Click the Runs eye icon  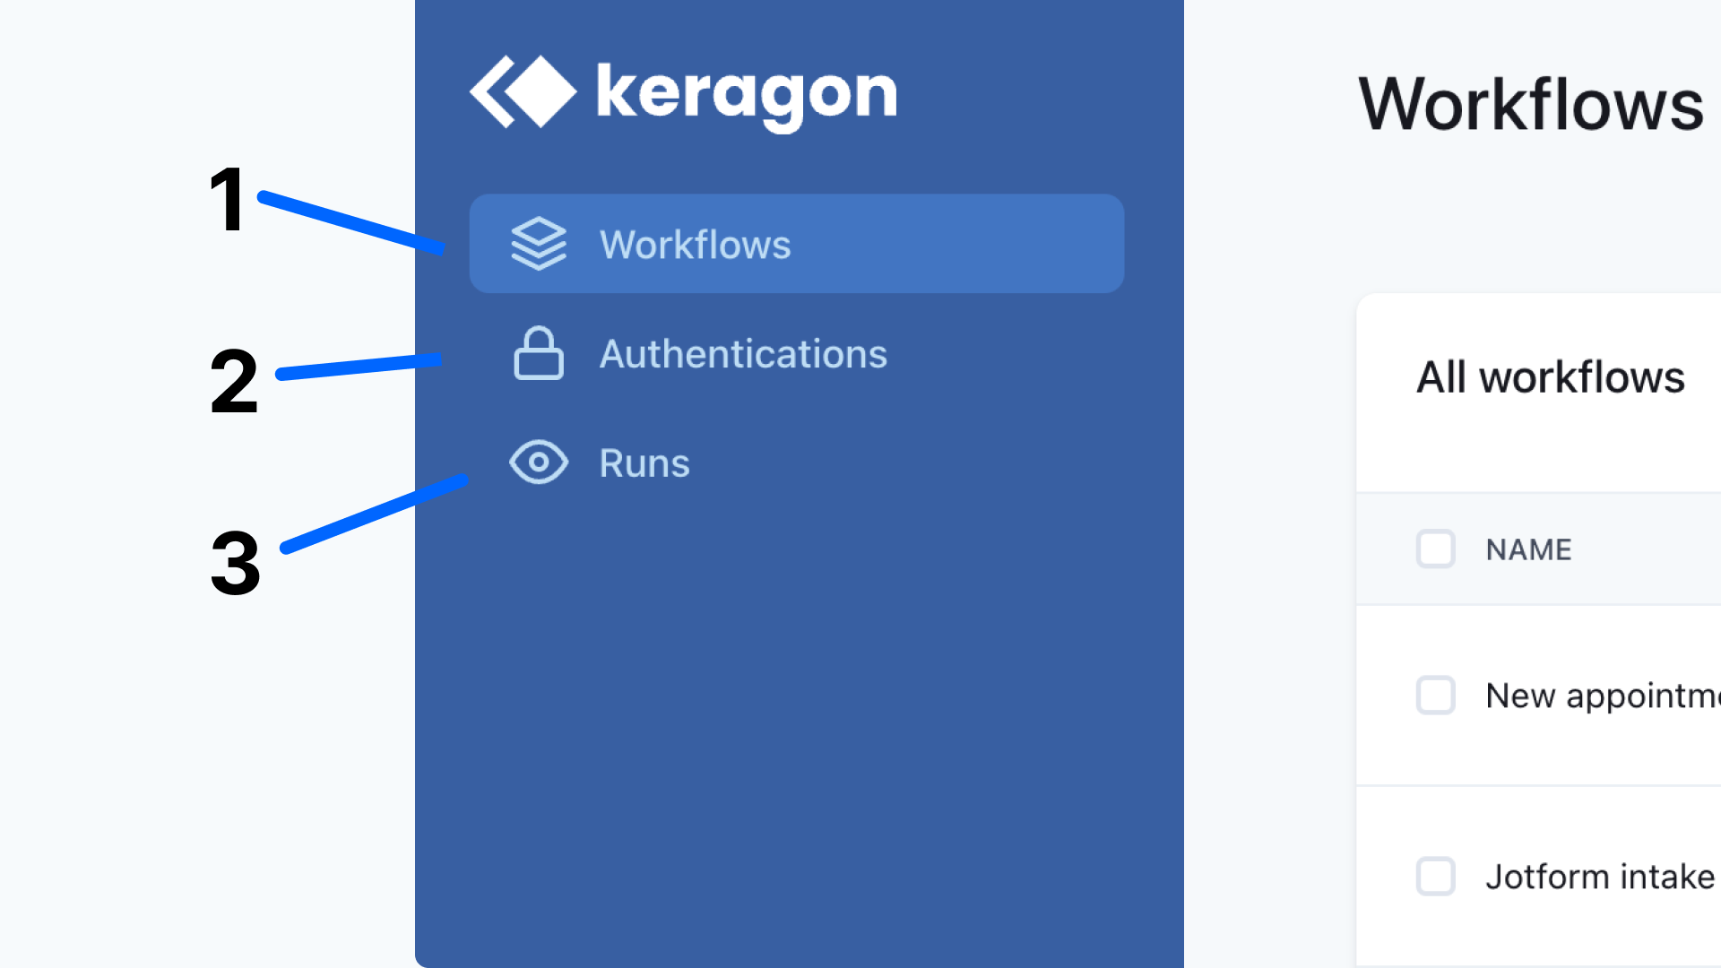tap(539, 462)
